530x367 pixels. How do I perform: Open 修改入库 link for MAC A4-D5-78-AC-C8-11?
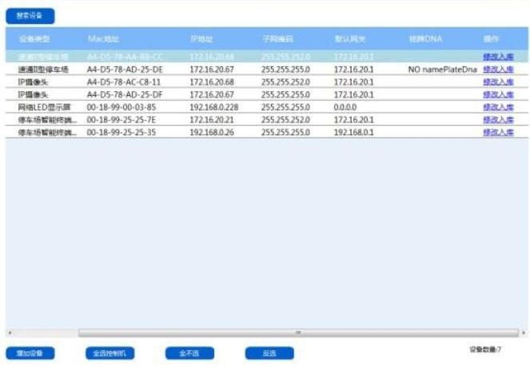(498, 82)
